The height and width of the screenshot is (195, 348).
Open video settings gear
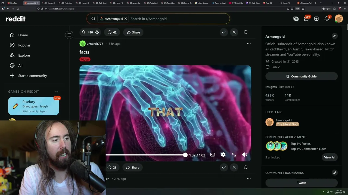(223, 155)
